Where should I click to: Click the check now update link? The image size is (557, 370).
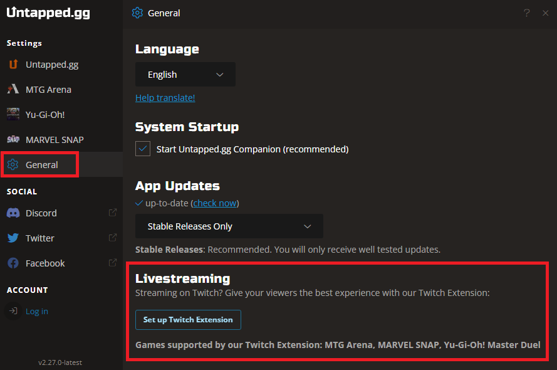point(215,203)
